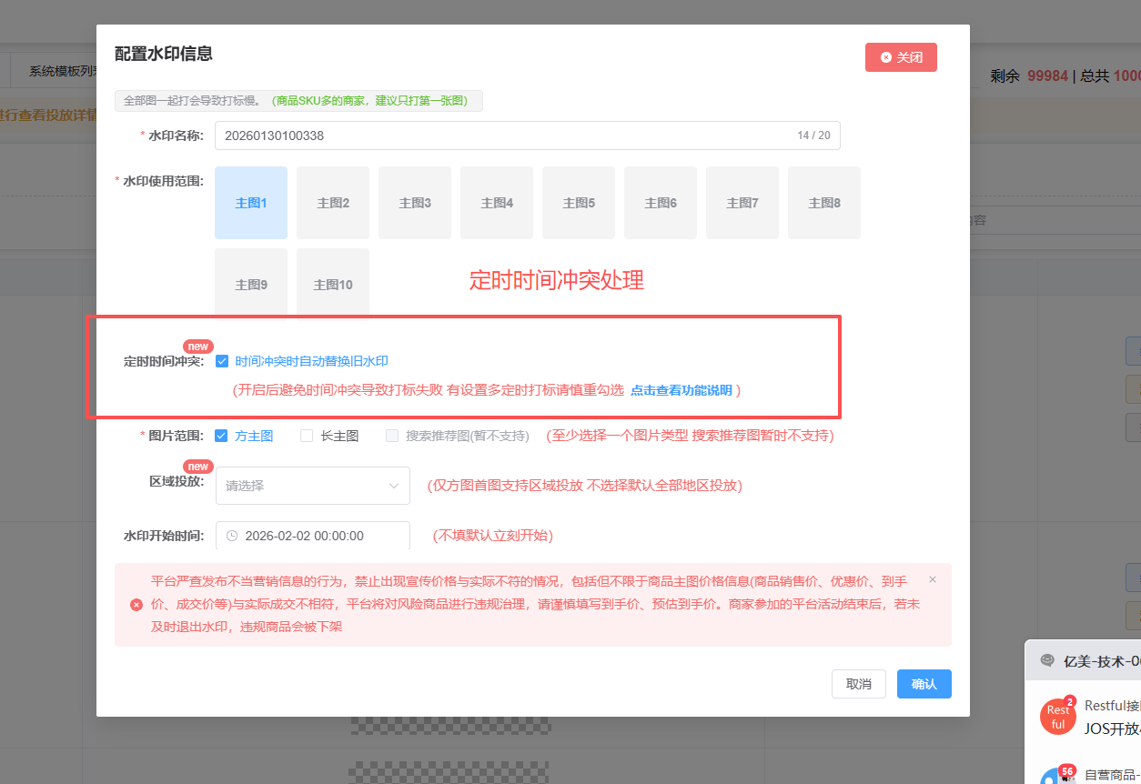Pick the 主图10 tile

333,285
